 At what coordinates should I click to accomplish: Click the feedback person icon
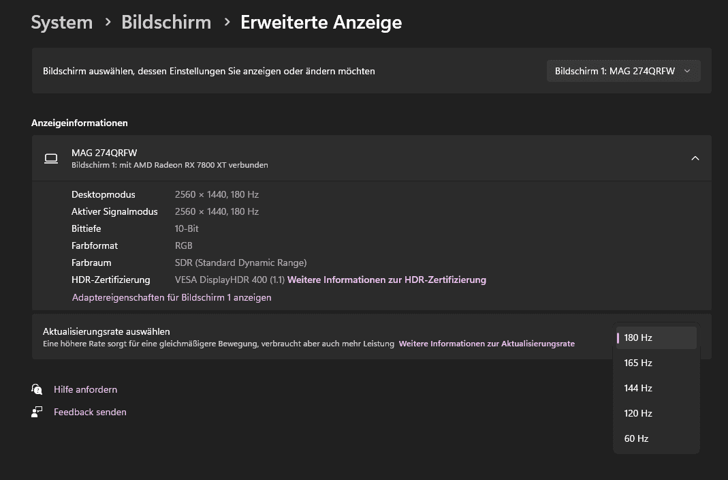point(37,412)
